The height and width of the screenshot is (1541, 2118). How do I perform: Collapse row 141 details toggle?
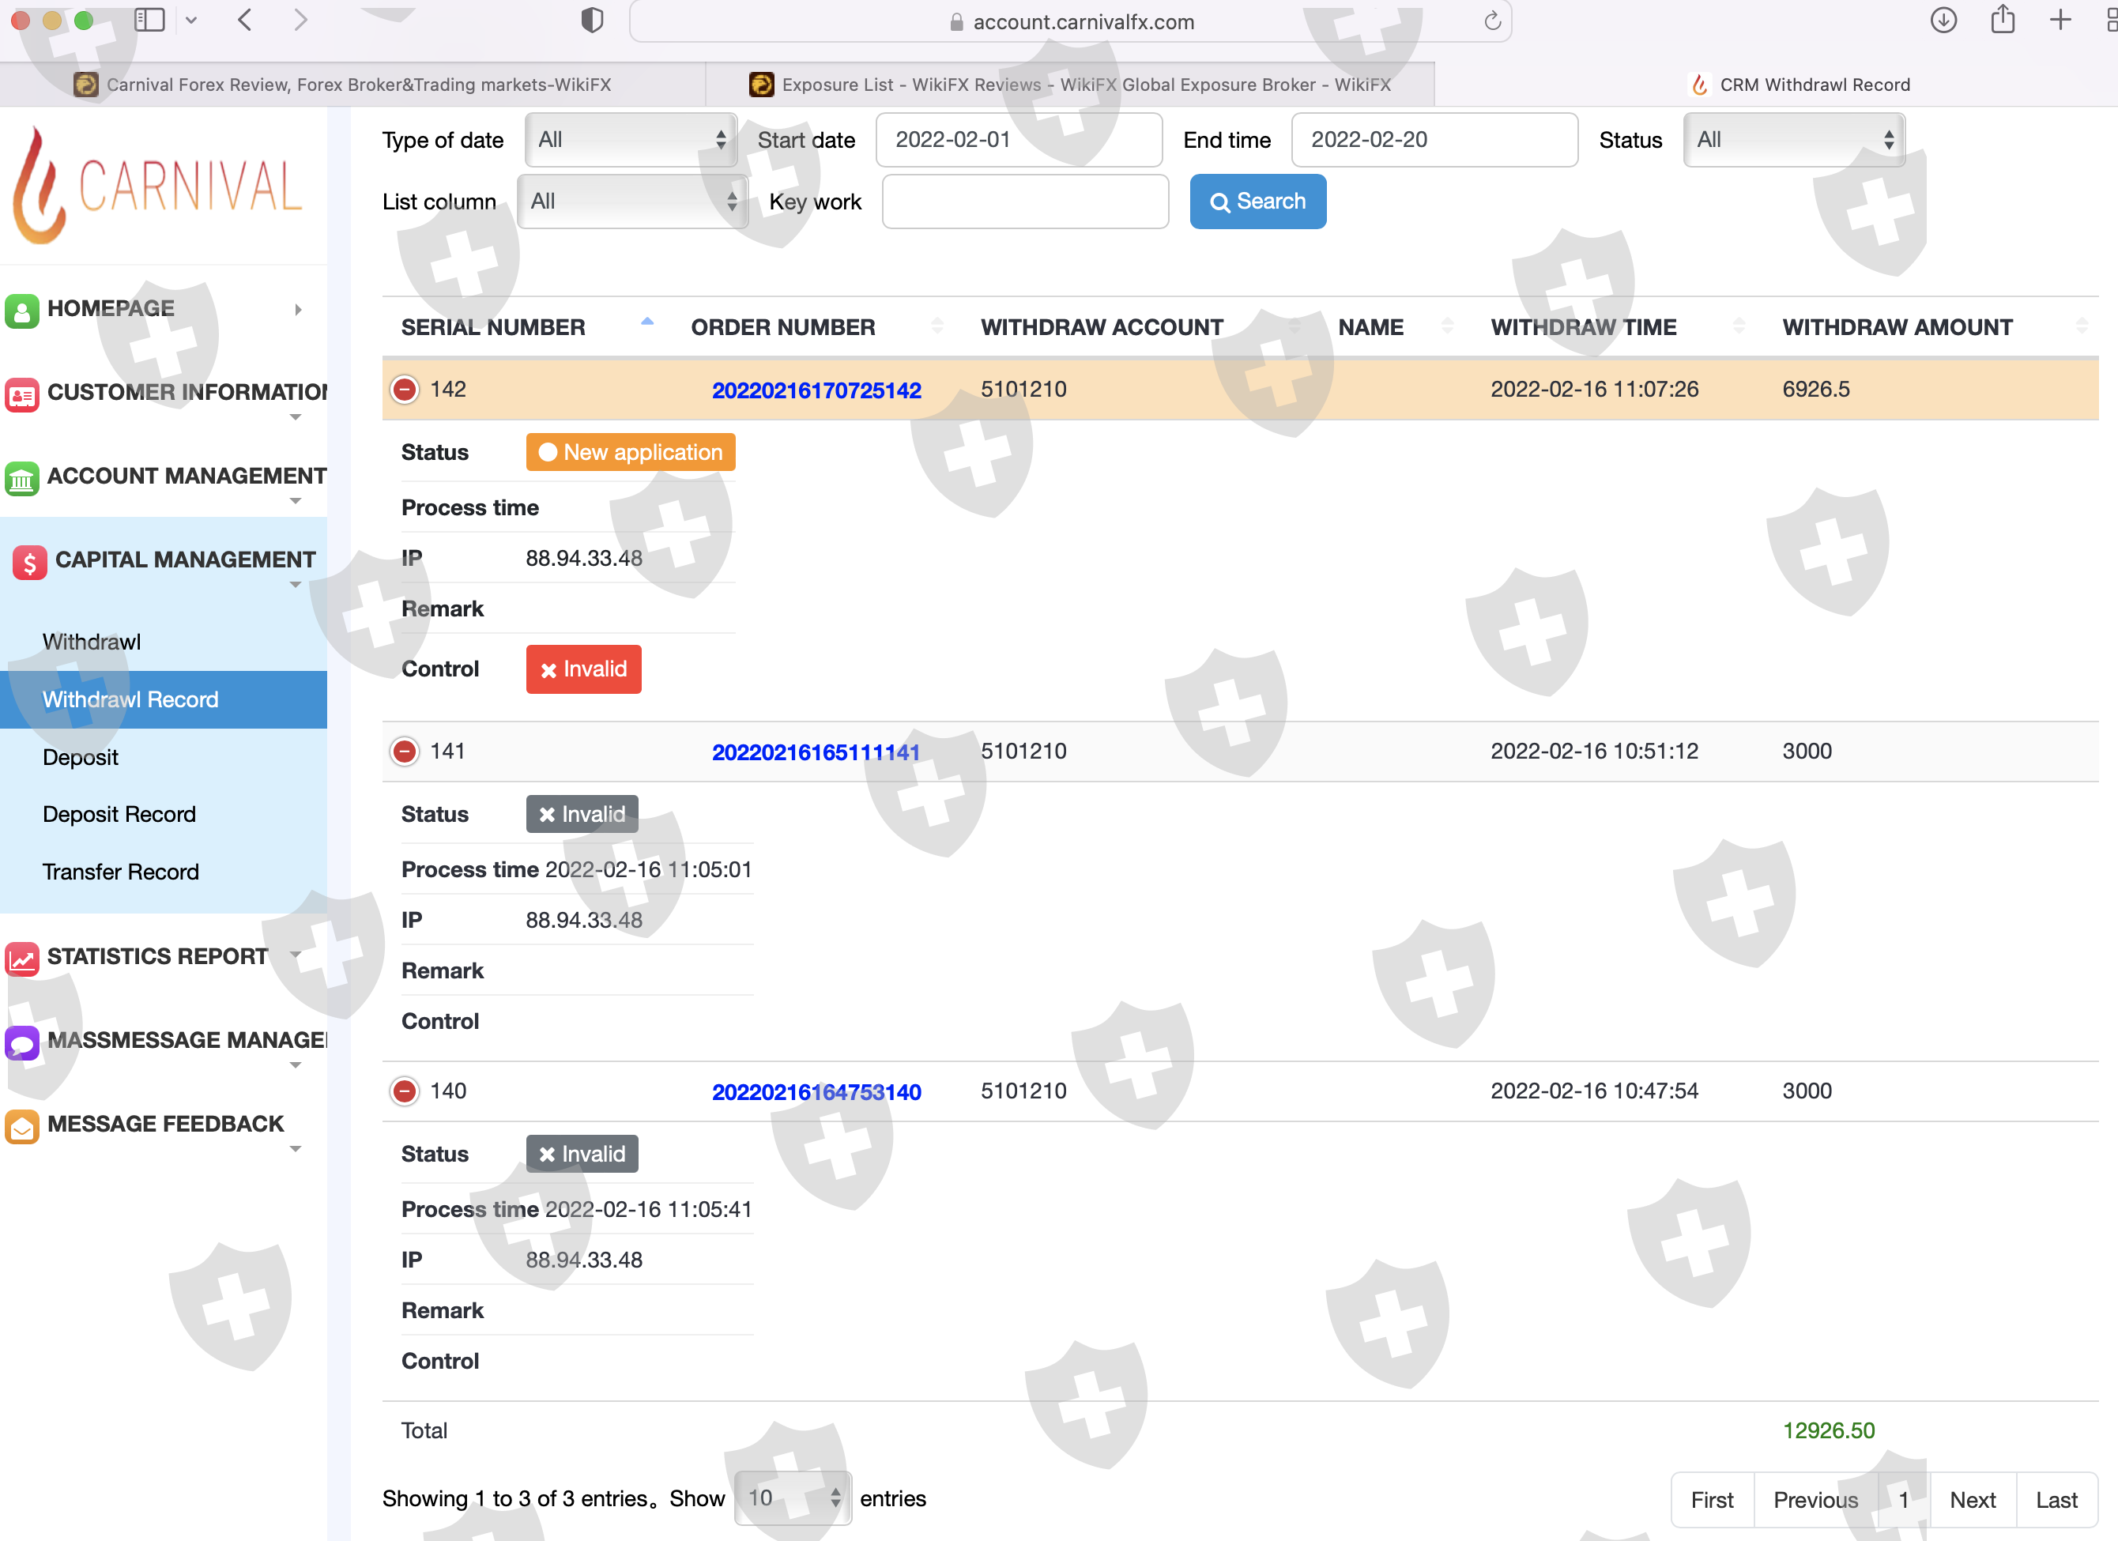click(x=405, y=751)
